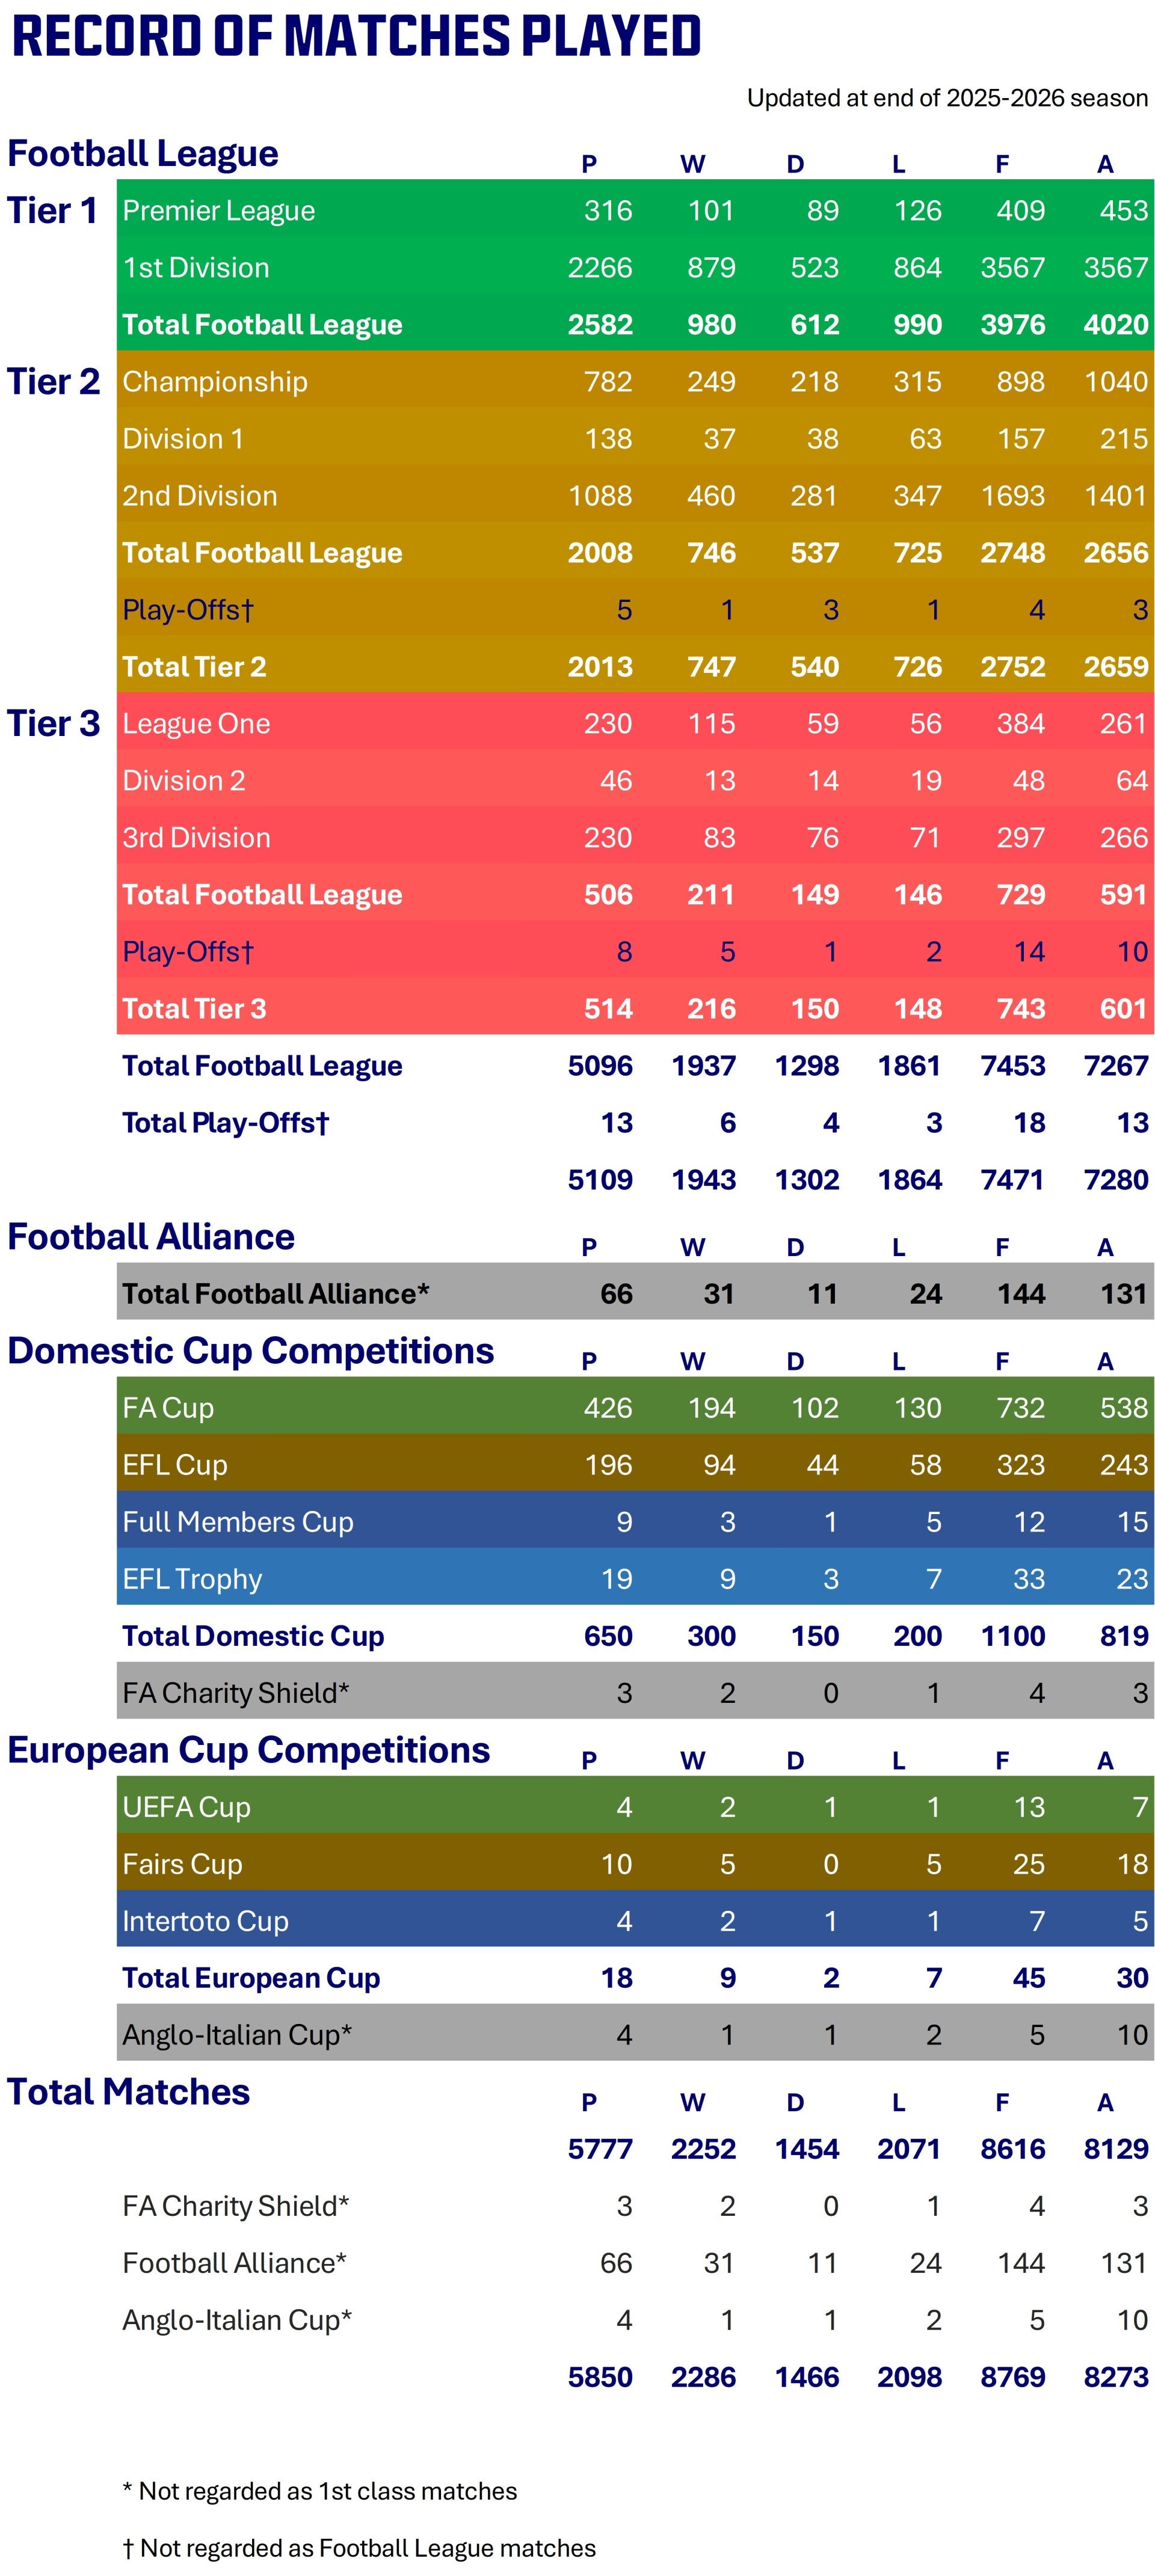
Task: Click the Championship row label
Action: 215,381
